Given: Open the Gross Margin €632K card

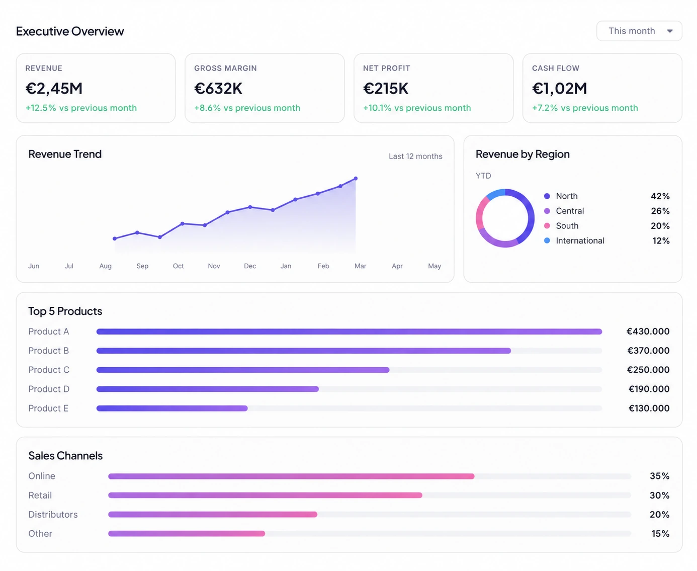Looking at the screenshot, I should tap(265, 88).
